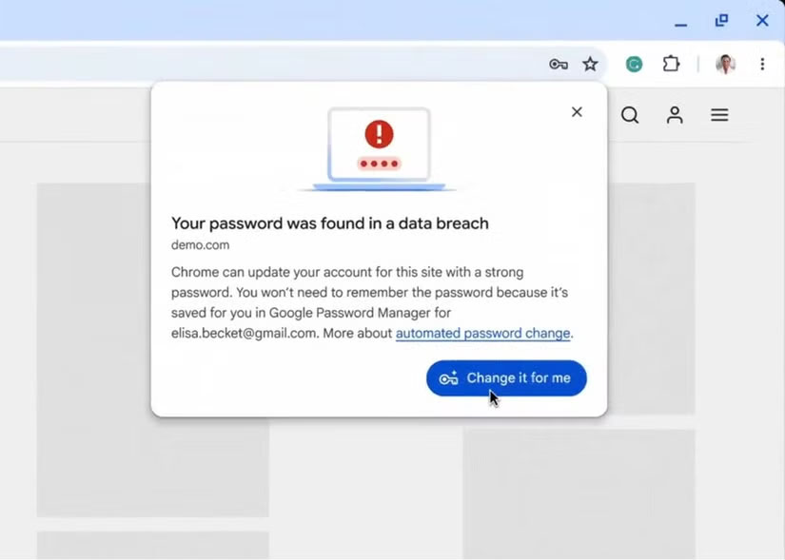Open the website's search icon
The image size is (785, 560).
pos(630,115)
